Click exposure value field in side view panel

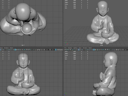[x=126, y=50]
